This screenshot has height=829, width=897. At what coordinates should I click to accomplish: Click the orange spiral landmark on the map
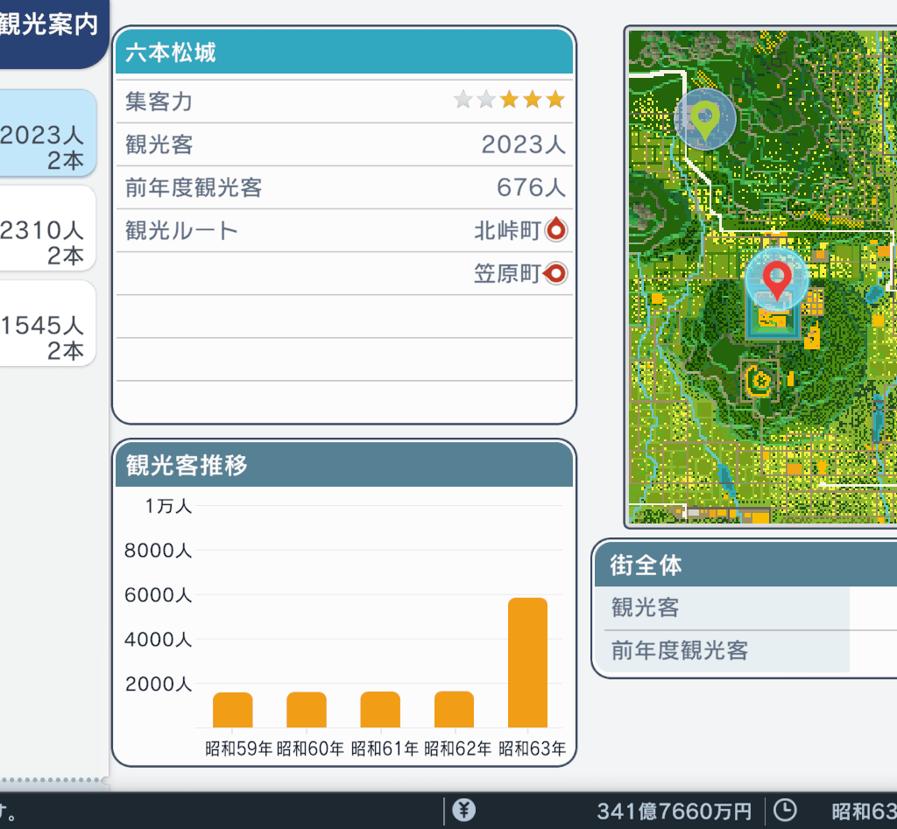pyautogui.click(x=759, y=381)
